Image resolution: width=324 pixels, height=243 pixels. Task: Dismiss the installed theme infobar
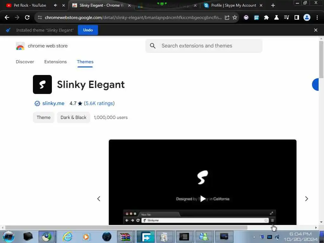(315, 30)
